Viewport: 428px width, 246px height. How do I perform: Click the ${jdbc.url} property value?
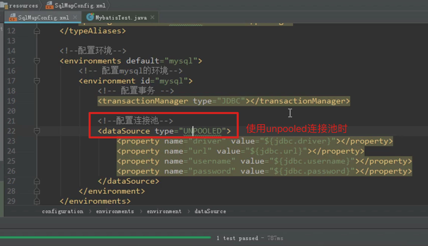(x=276, y=151)
